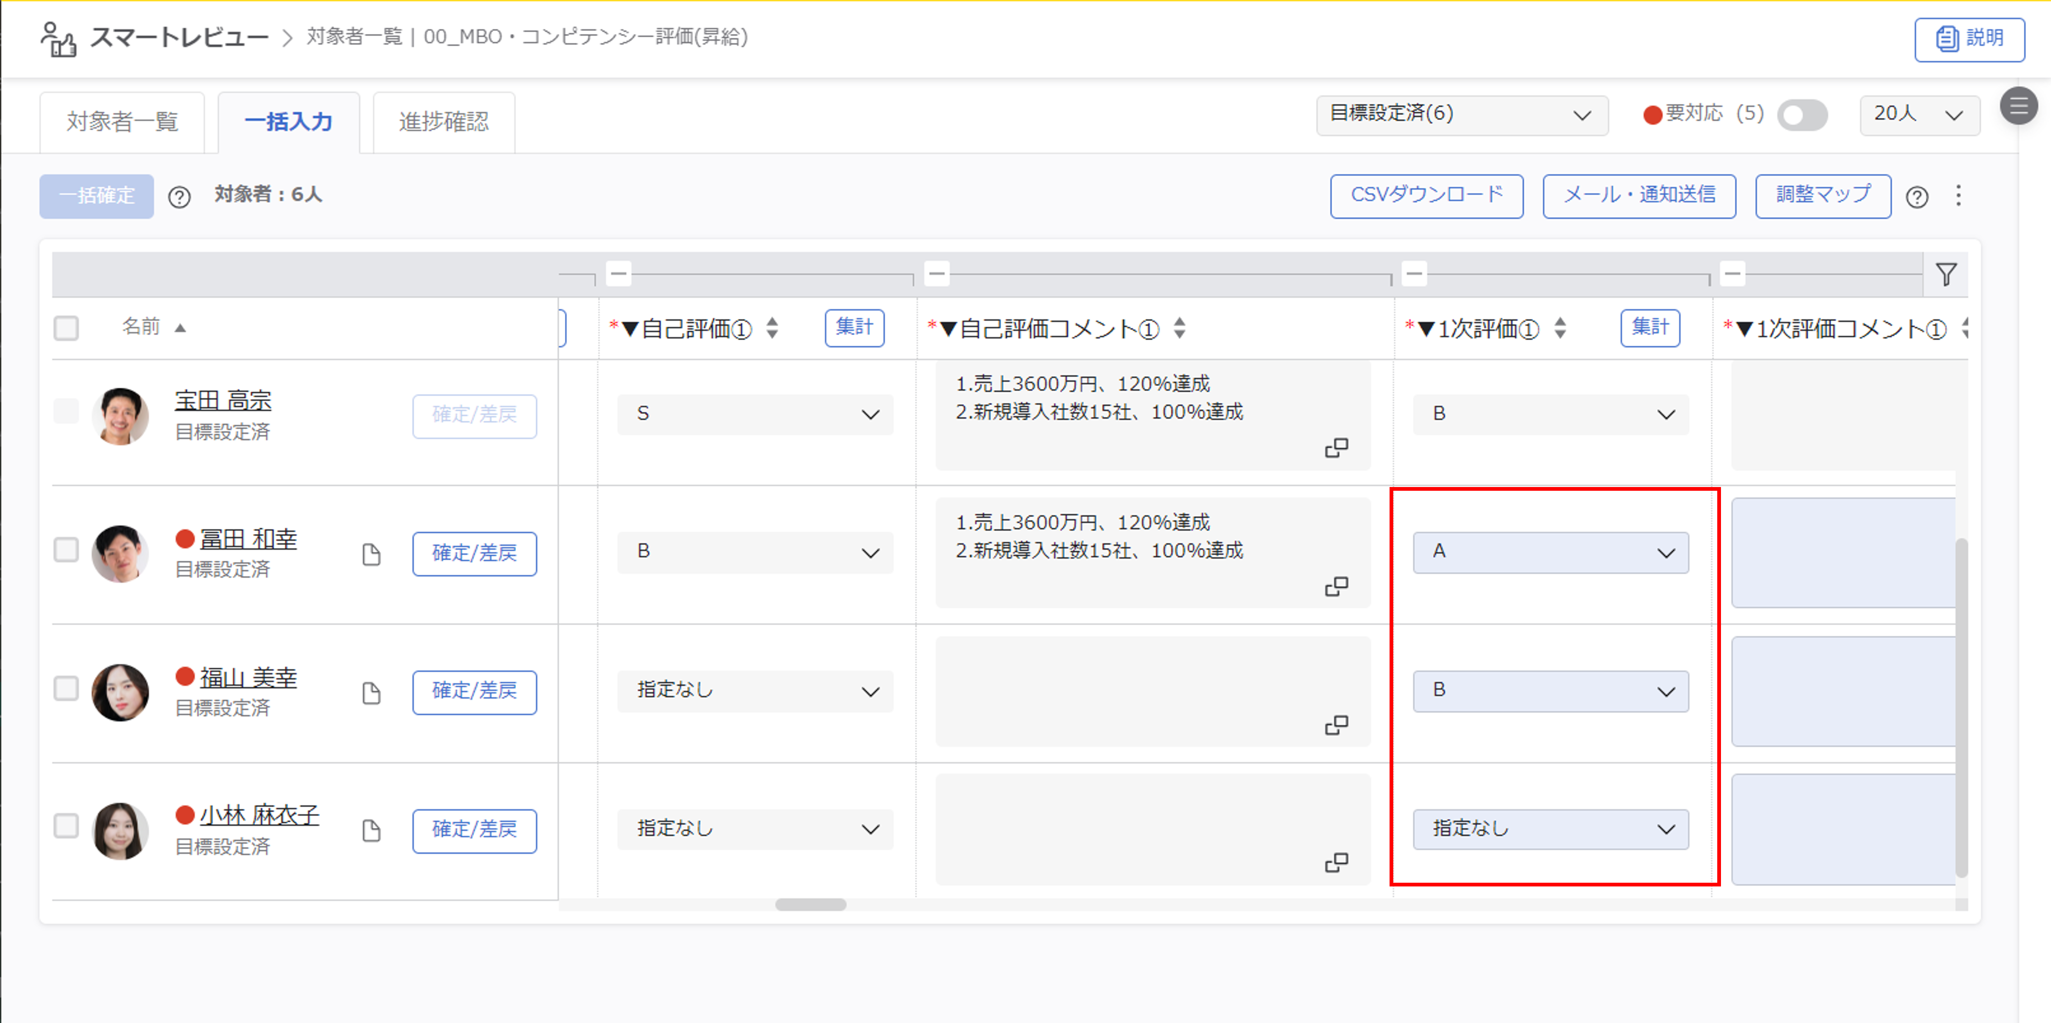The height and width of the screenshot is (1023, 2051).
Task: Open document icon for 冨田 和幸
Action: click(x=372, y=554)
